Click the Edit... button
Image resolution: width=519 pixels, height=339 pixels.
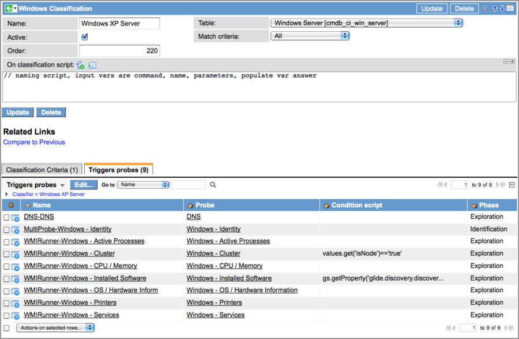[x=84, y=185]
